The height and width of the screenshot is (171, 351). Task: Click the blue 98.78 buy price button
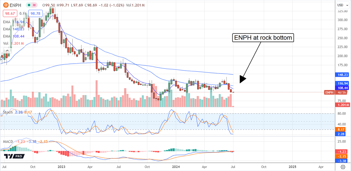coord(35,13)
